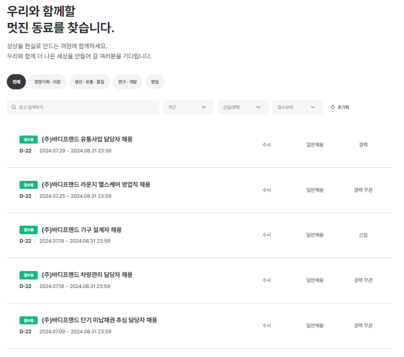Open the 직군 dropdown
This screenshot has height=357, width=404.
[188, 107]
